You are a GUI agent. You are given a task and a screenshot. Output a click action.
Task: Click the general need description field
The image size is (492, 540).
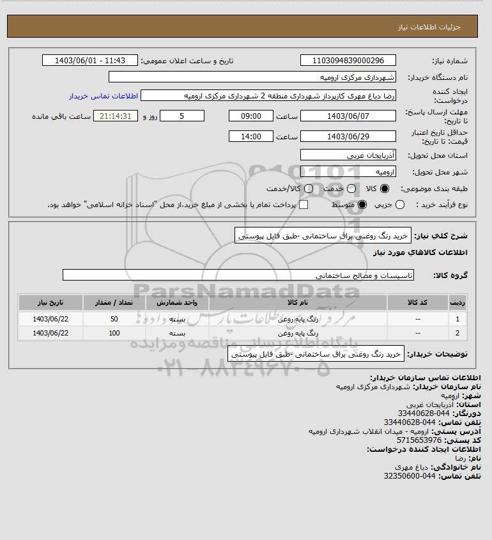coord(323,236)
